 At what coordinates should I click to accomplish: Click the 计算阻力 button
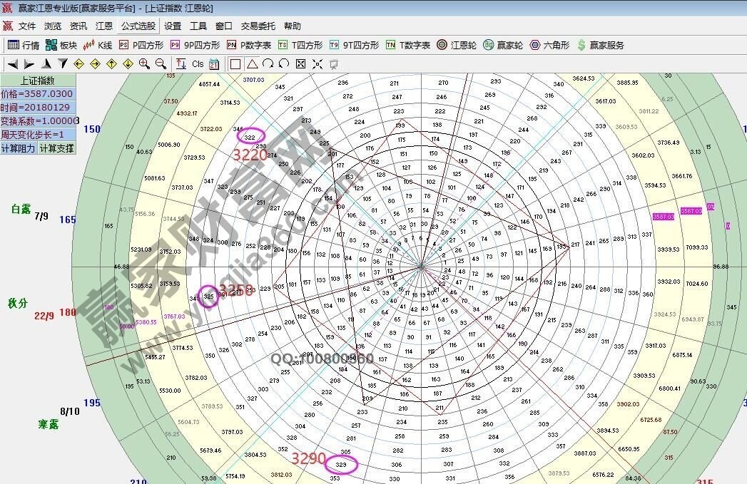(x=19, y=148)
